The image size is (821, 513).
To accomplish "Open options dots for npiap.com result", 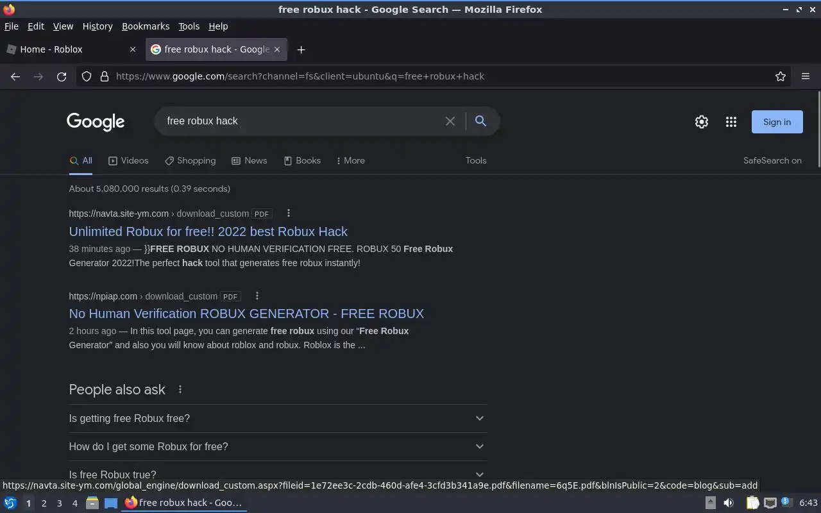I will (x=257, y=296).
